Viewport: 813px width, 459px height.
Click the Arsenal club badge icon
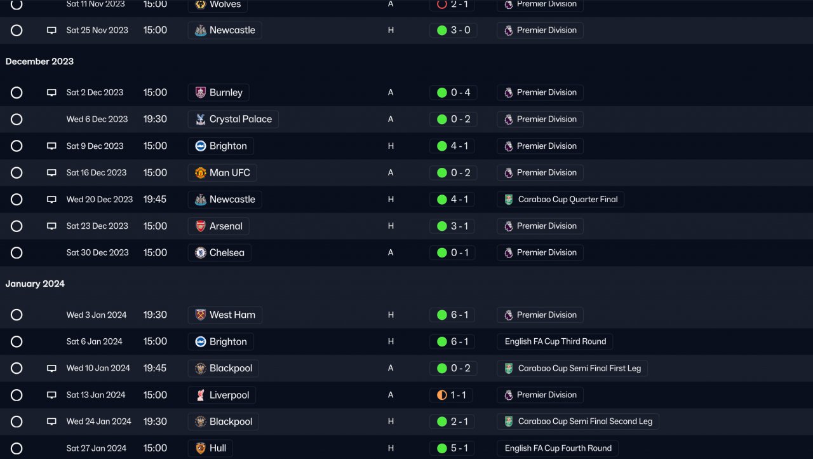click(201, 226)
